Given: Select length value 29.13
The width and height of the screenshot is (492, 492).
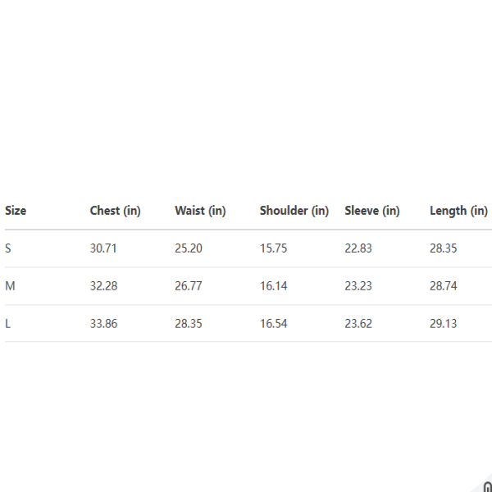Looking at the screenshot, I should (444, 324).
